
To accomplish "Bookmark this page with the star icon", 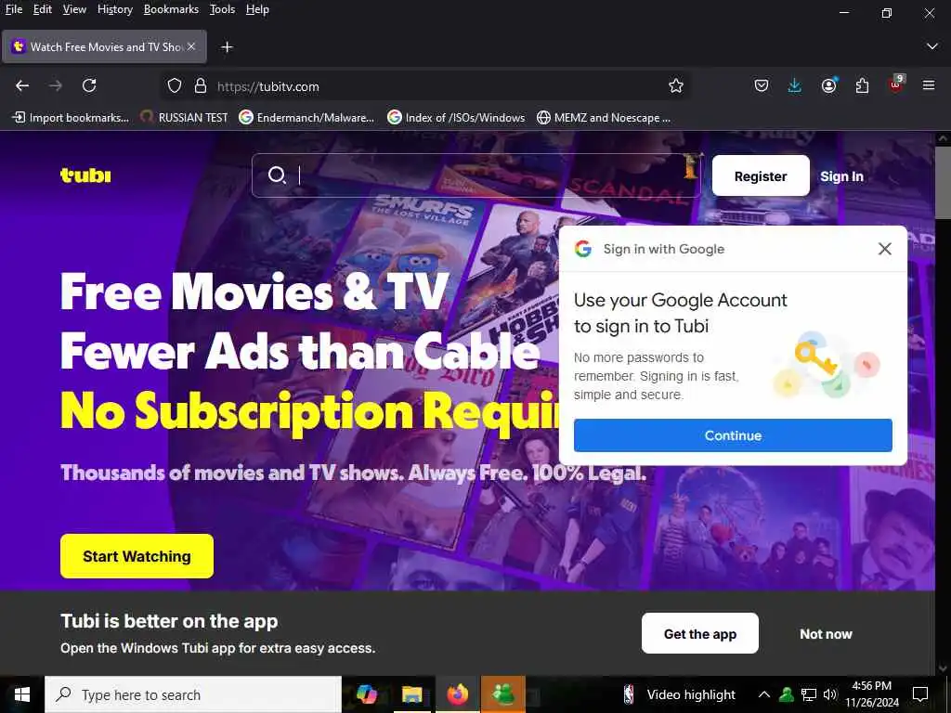I will [x=676, y=86].
